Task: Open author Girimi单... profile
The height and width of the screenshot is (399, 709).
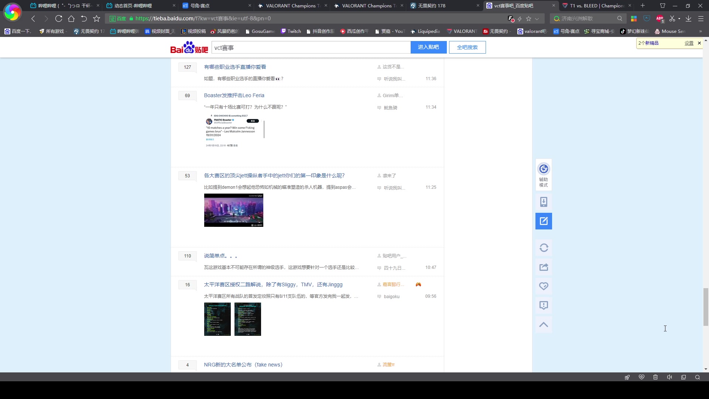Action: (393, 96)
